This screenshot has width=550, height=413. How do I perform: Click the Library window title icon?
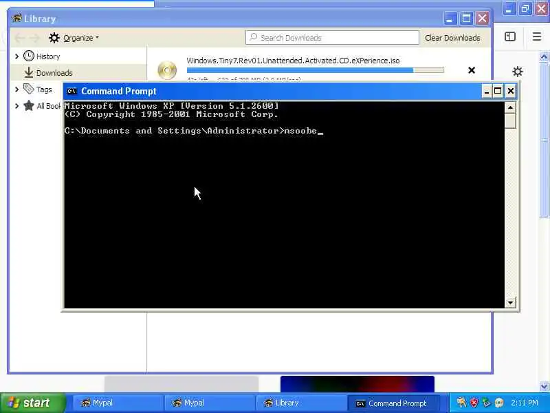[x=16, y=18]
